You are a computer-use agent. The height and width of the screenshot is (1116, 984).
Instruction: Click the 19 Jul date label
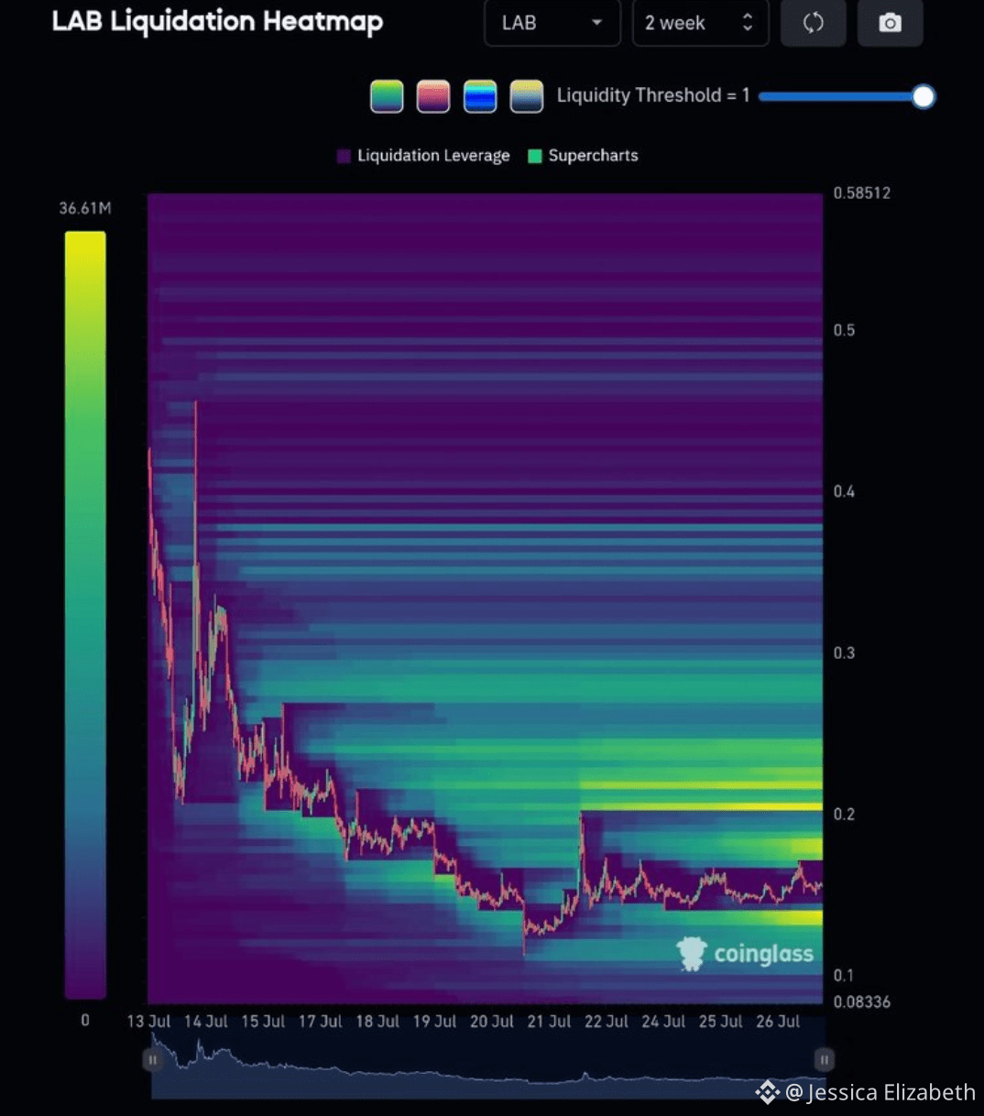pos(434,1021)
